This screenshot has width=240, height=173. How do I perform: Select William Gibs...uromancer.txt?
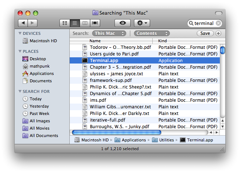[x=145, y=107]
